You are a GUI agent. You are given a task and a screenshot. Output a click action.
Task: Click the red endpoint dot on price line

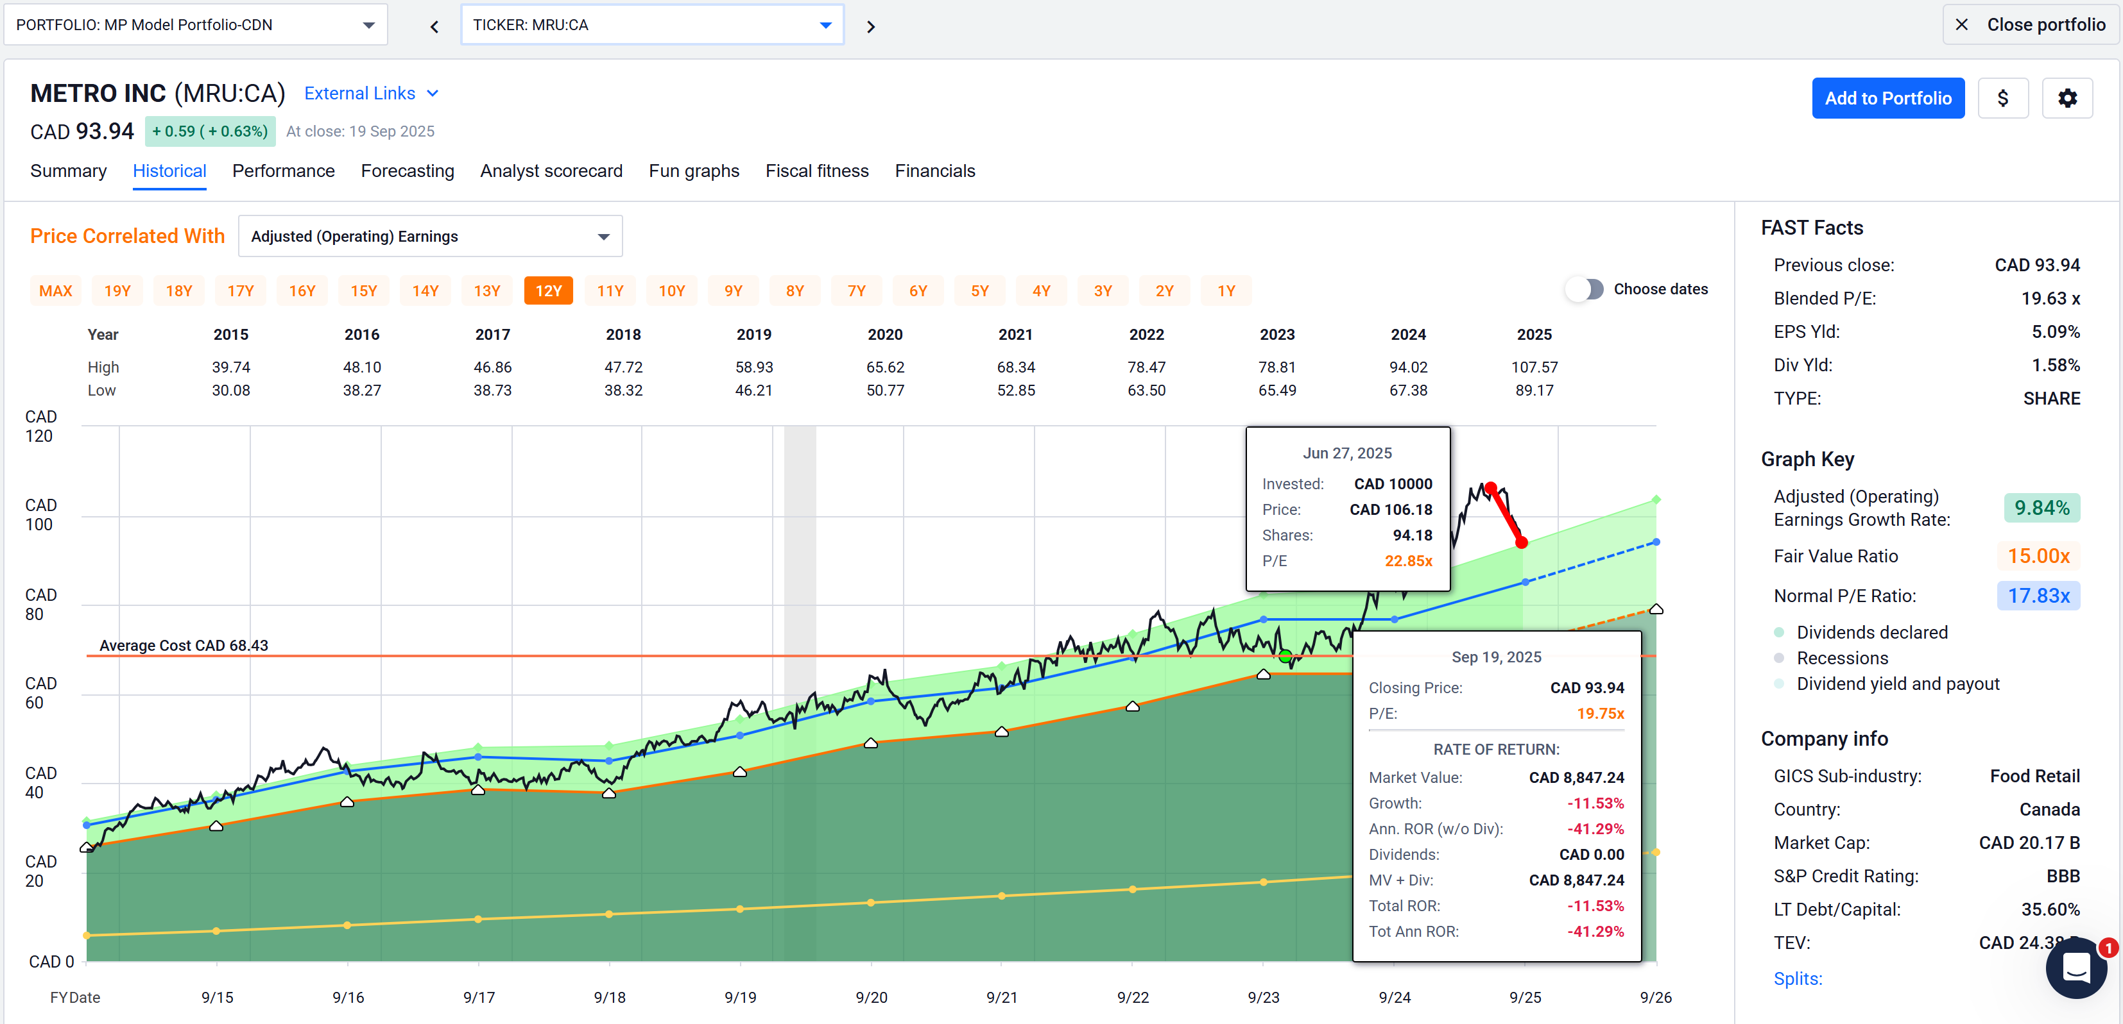[1522, 542]
